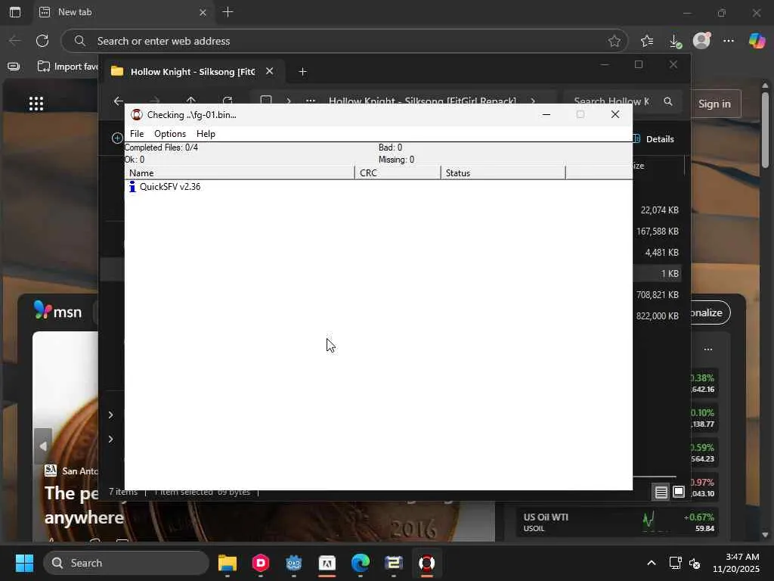This screenshot has width=774, height=581.
Task: Click Sign in on the Edge page
Action: (x=714, y=104)
